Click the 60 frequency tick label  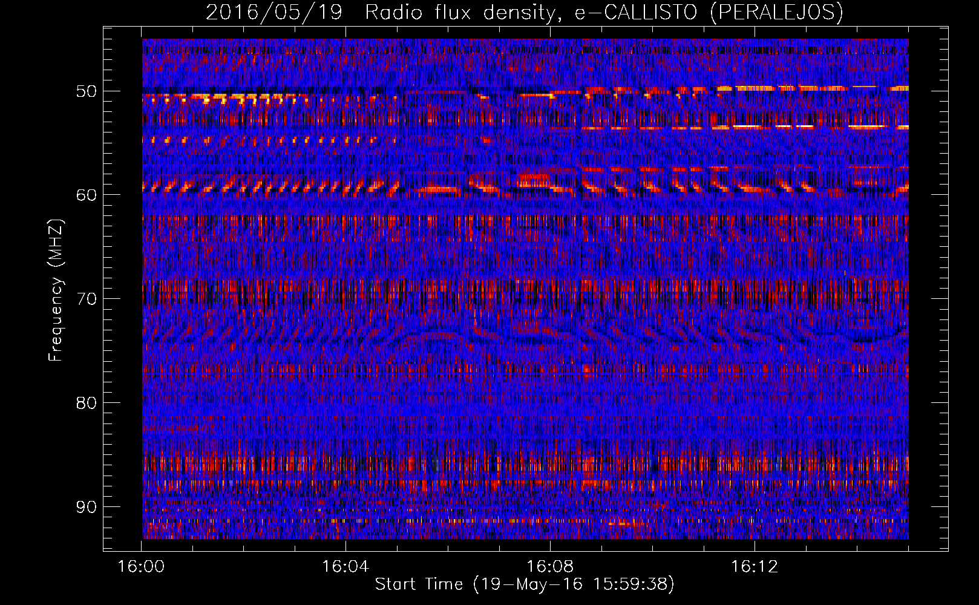[x=86, y=195]
